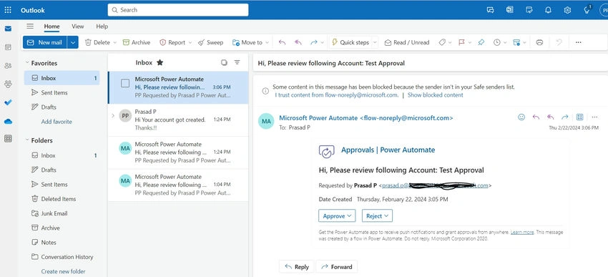Open ribbon More options ellipsis
Screen dimensions: 608x277
[579, 43]
